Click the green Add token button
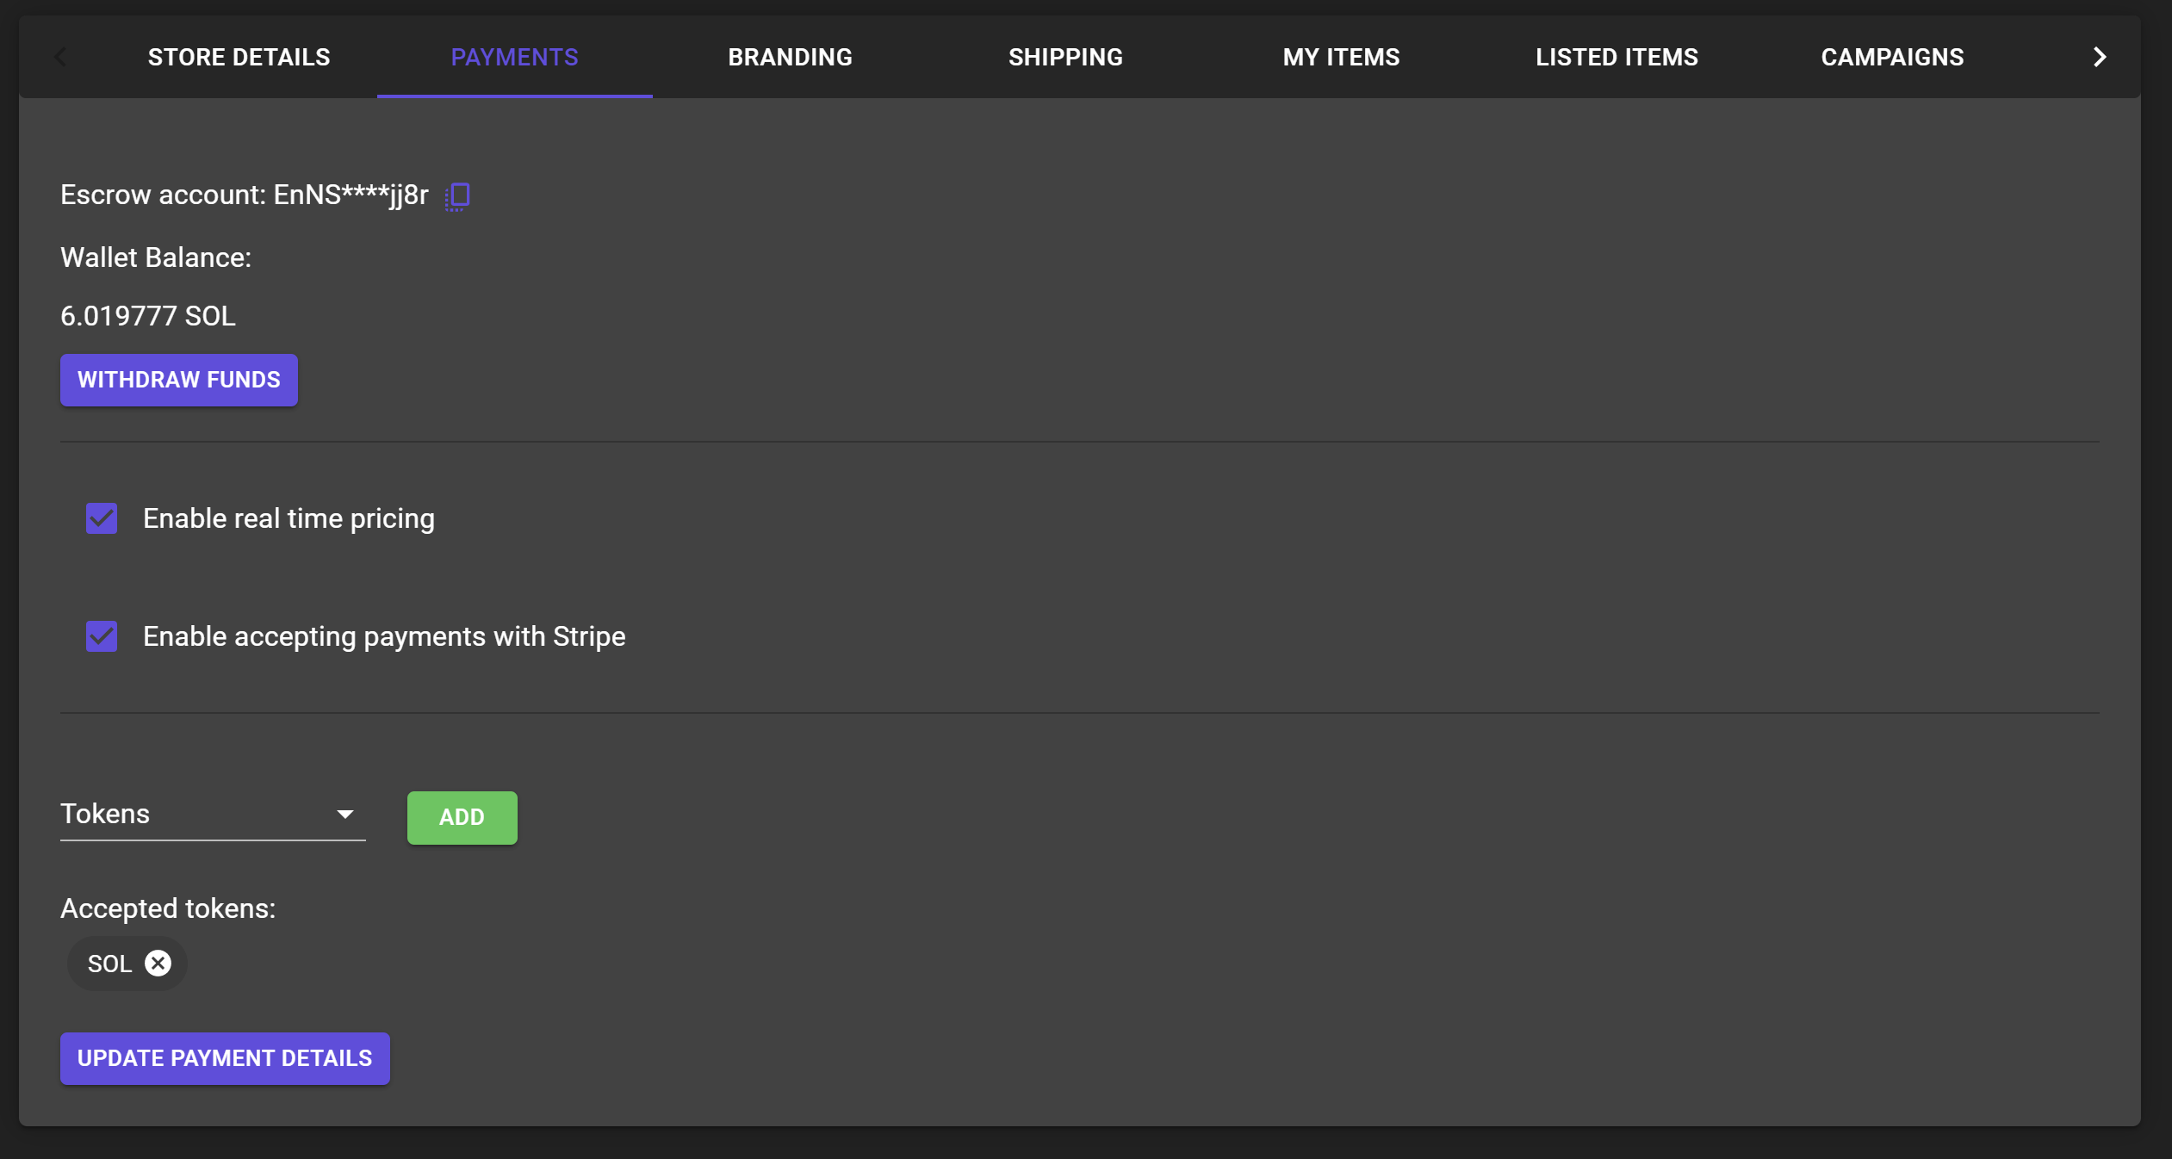This screenshot has width=2172, height=1159. pos(462,817)
